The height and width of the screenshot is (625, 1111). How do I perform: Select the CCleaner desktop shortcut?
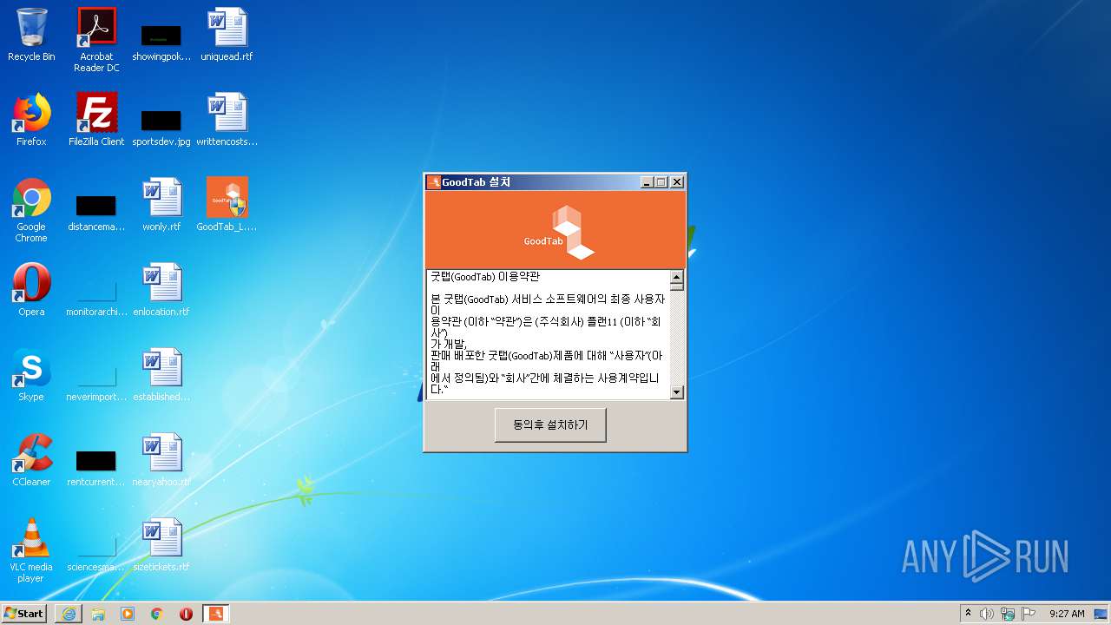click(31, 460)
